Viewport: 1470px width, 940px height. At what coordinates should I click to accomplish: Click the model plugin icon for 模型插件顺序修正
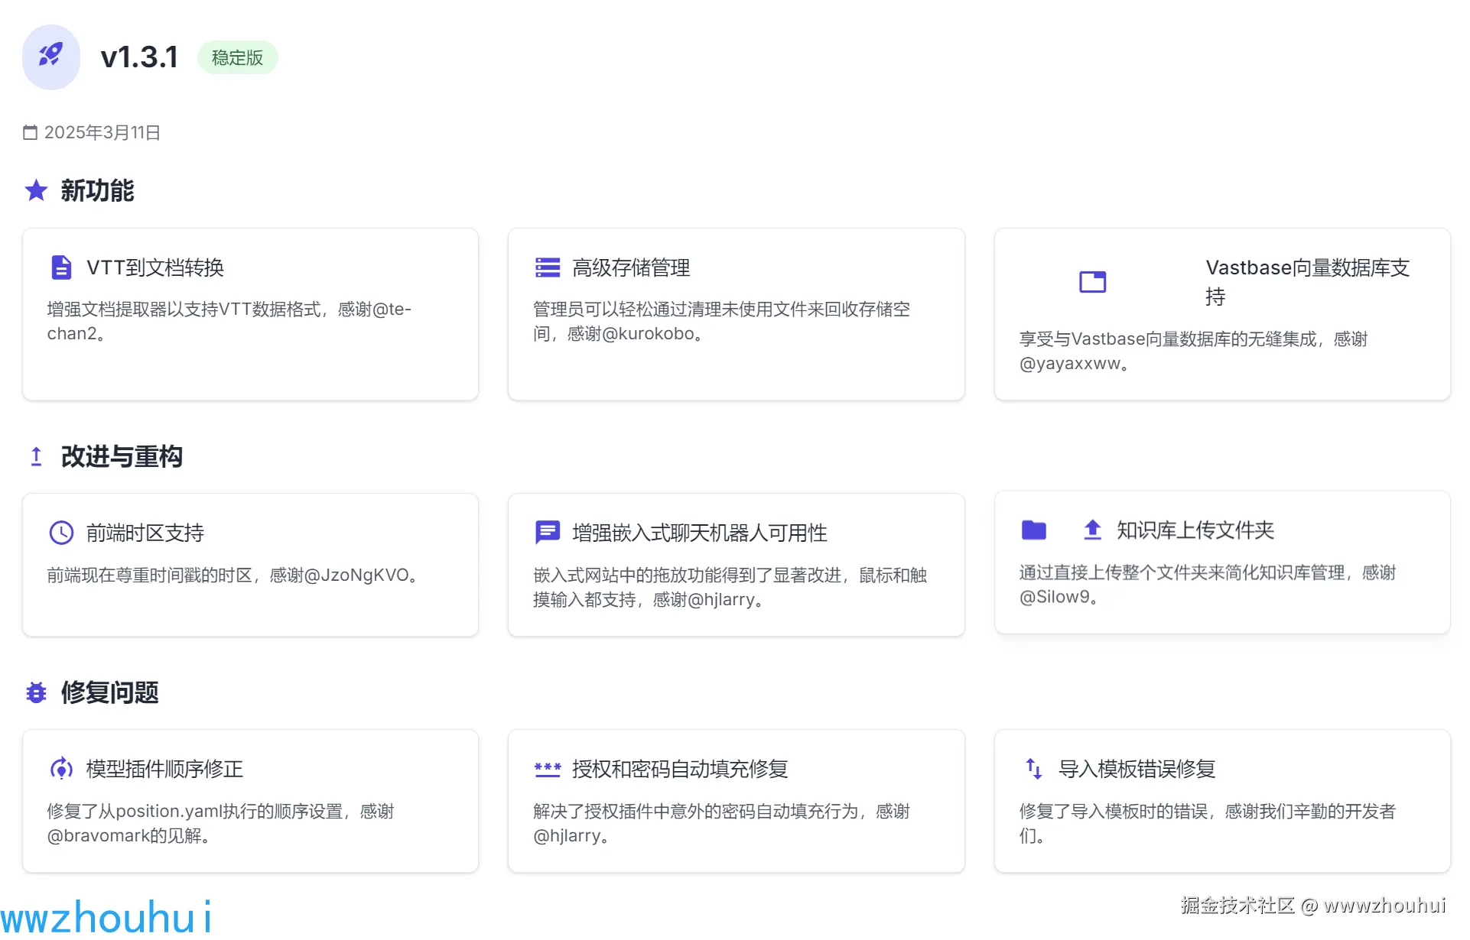tap(61, 768)
